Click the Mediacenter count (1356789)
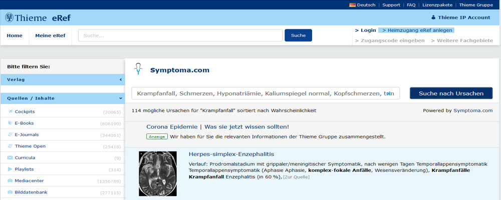The image size is (501, 200). click(x=109, y=181)
